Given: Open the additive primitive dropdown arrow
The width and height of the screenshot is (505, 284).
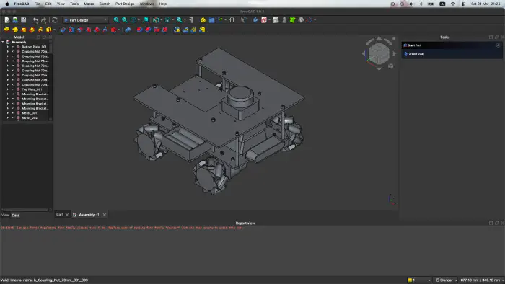Looking at the screenshot, I should 54,30.
